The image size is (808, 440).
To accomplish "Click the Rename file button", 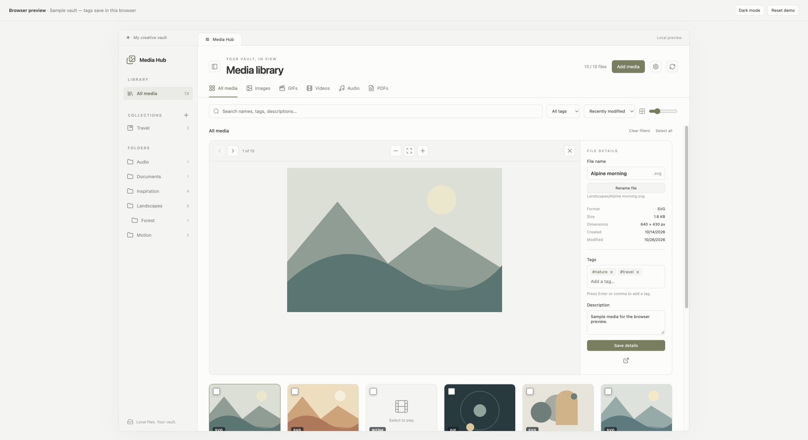I will [x=626, y=188].
